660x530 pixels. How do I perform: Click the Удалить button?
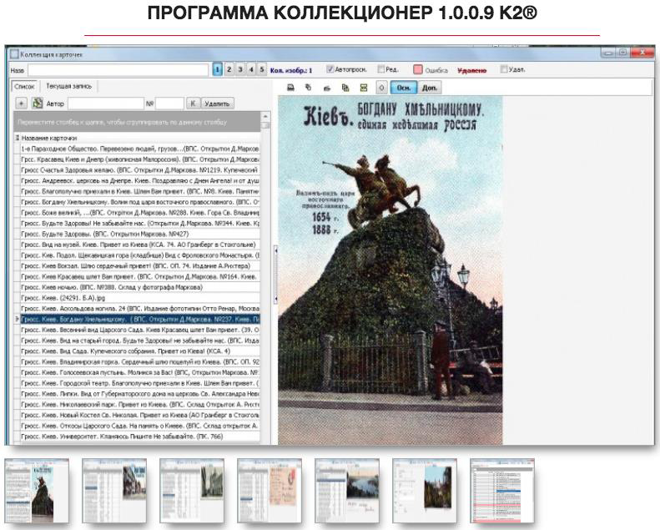(217, 103)
